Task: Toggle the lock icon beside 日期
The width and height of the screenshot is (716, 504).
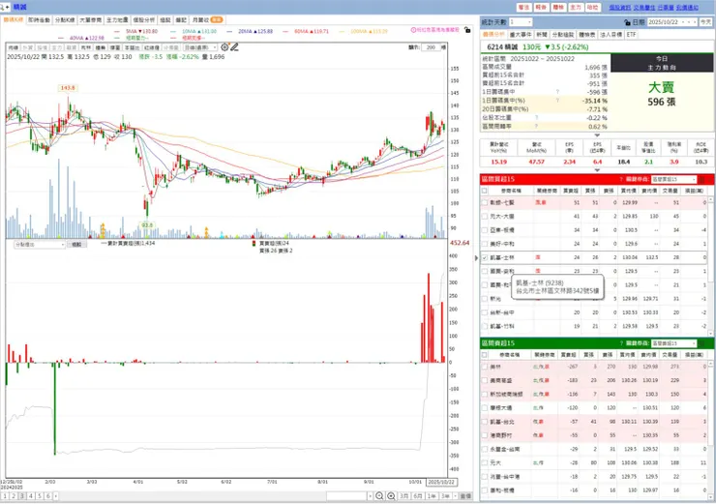Action: tap(627, 22)
